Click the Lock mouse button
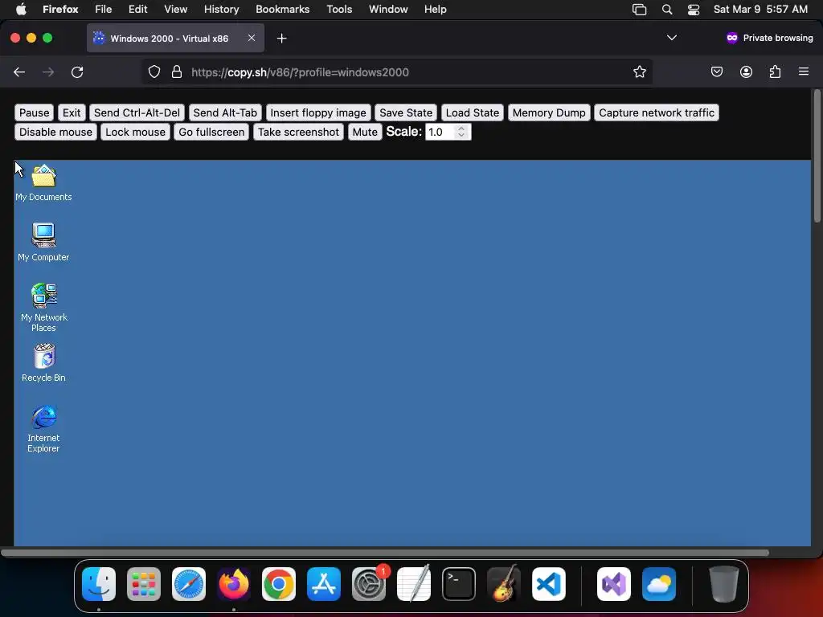This screenshot has width=823, height=617. point(135,133)
